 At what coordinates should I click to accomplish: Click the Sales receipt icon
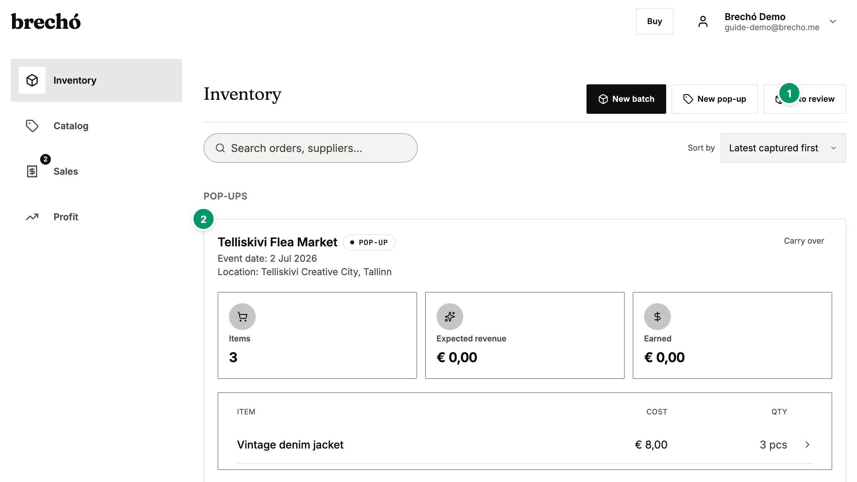click(x=32, y=171)
